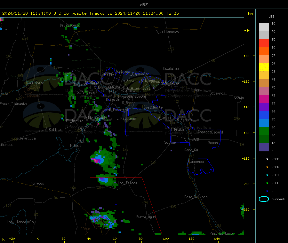Pick the purple 36–39 dBZ color band
This screenshot has height=243, width=288.
tap(264, 107)
